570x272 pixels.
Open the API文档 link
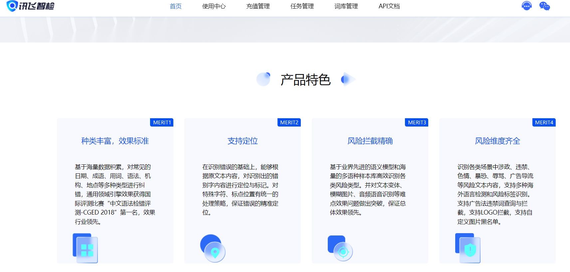(x=389, y=6)
